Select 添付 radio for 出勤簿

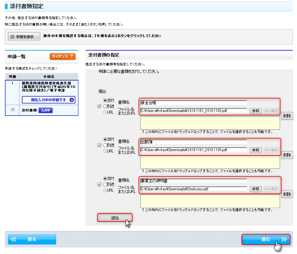click(105, 139)
